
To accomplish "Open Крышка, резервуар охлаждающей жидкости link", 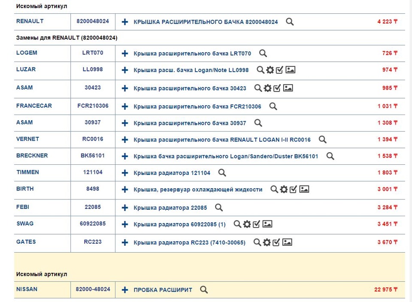I will [198, 190].
